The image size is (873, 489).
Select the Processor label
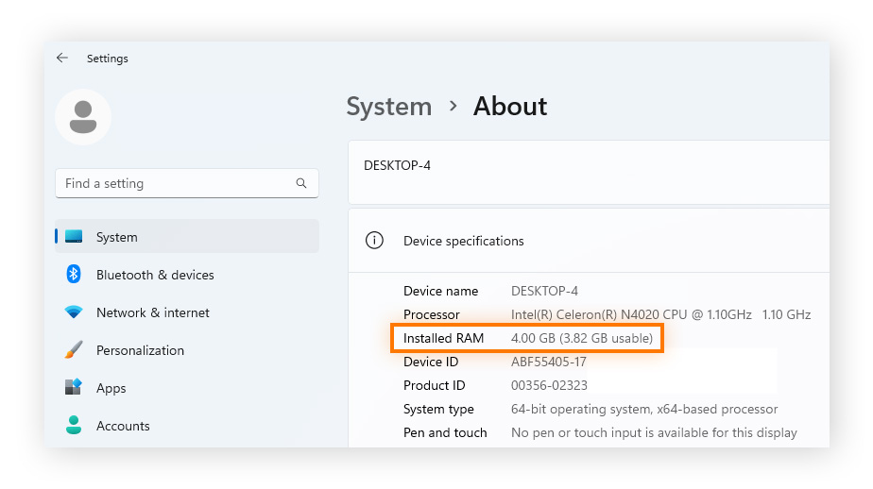click(x=432, y=314)
